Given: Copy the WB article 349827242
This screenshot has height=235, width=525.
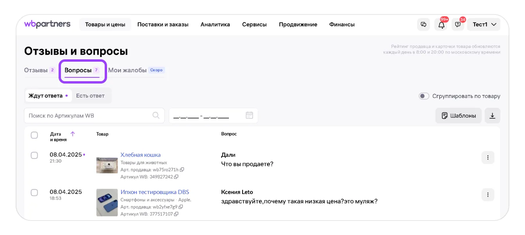Looking at the screenshot, I should (176, 177).
